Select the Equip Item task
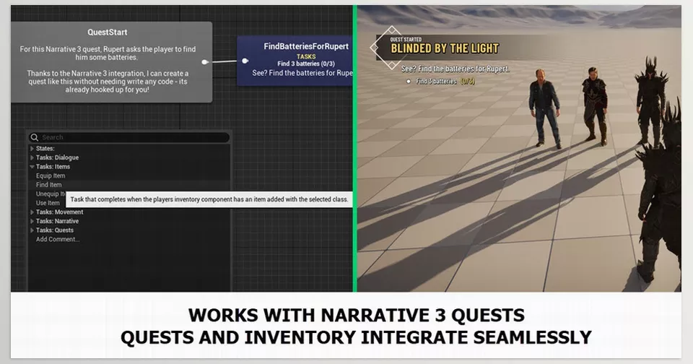The image size is (693, 364). (51, 175)
